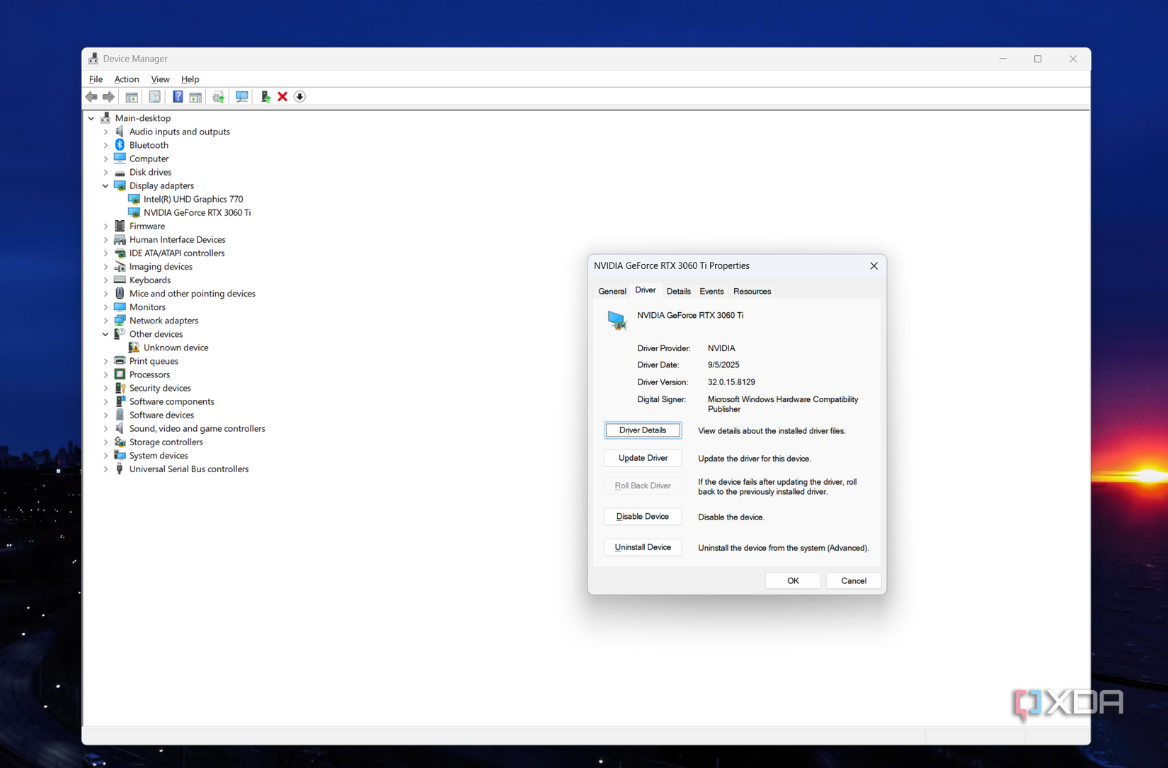Select the Monitors category icon
This screenshot has height=768, width=1168.
[120, 307]
